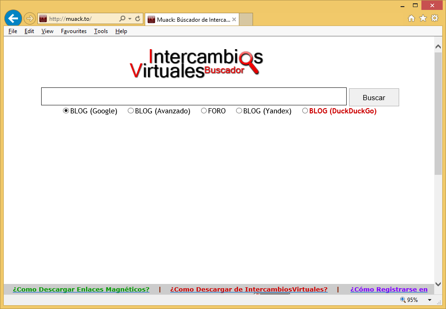Open the ¿Como Descargar Enlaces Magnéticos? link

click(x=81, y=289)
